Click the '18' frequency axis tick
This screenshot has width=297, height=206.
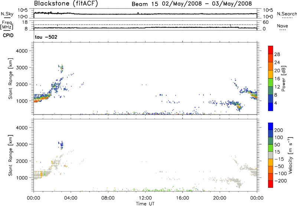(x=25, y=22)
